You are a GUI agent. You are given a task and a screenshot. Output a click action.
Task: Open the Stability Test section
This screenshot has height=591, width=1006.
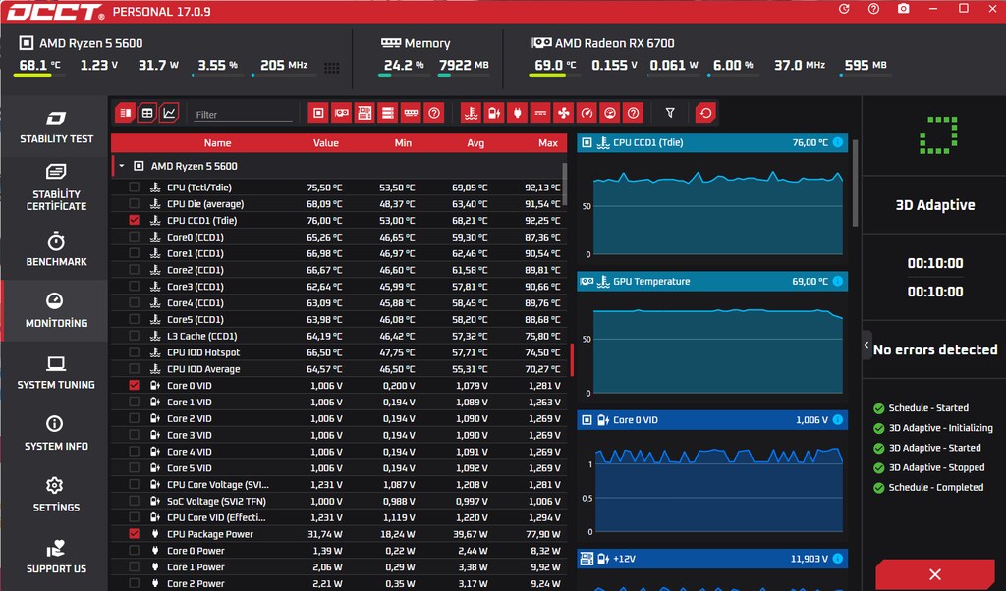56,127
